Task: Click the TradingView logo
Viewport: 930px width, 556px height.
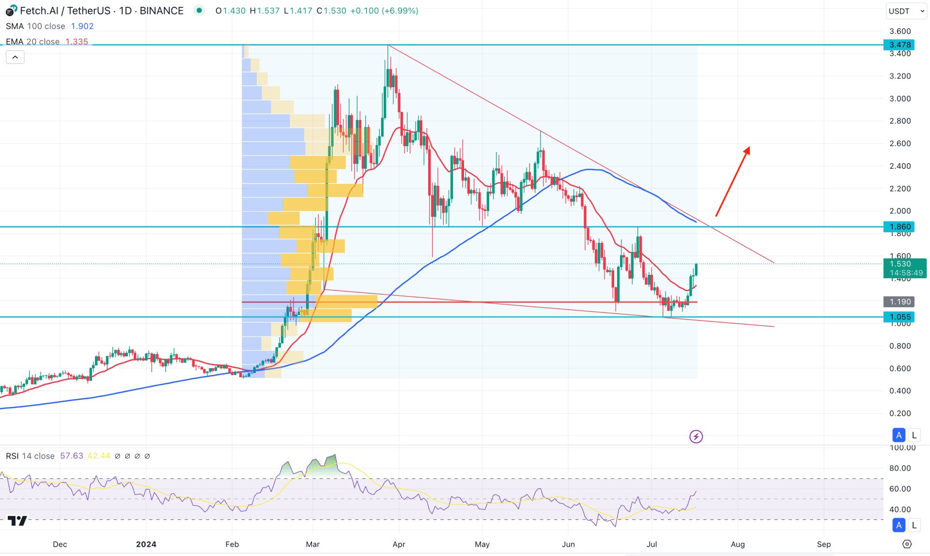Action: point(17,521)
